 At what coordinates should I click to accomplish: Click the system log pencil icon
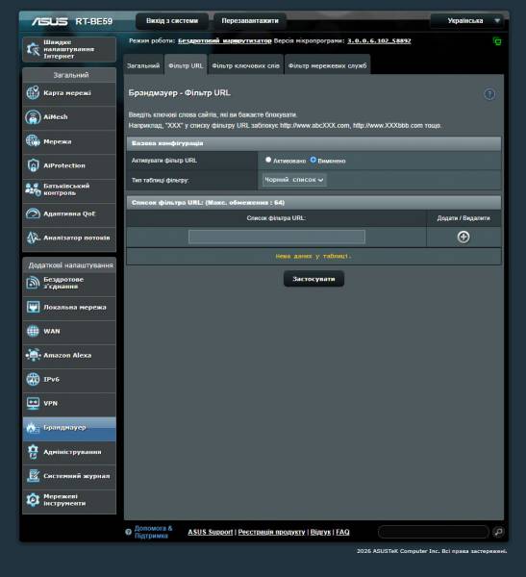point(33,475)
